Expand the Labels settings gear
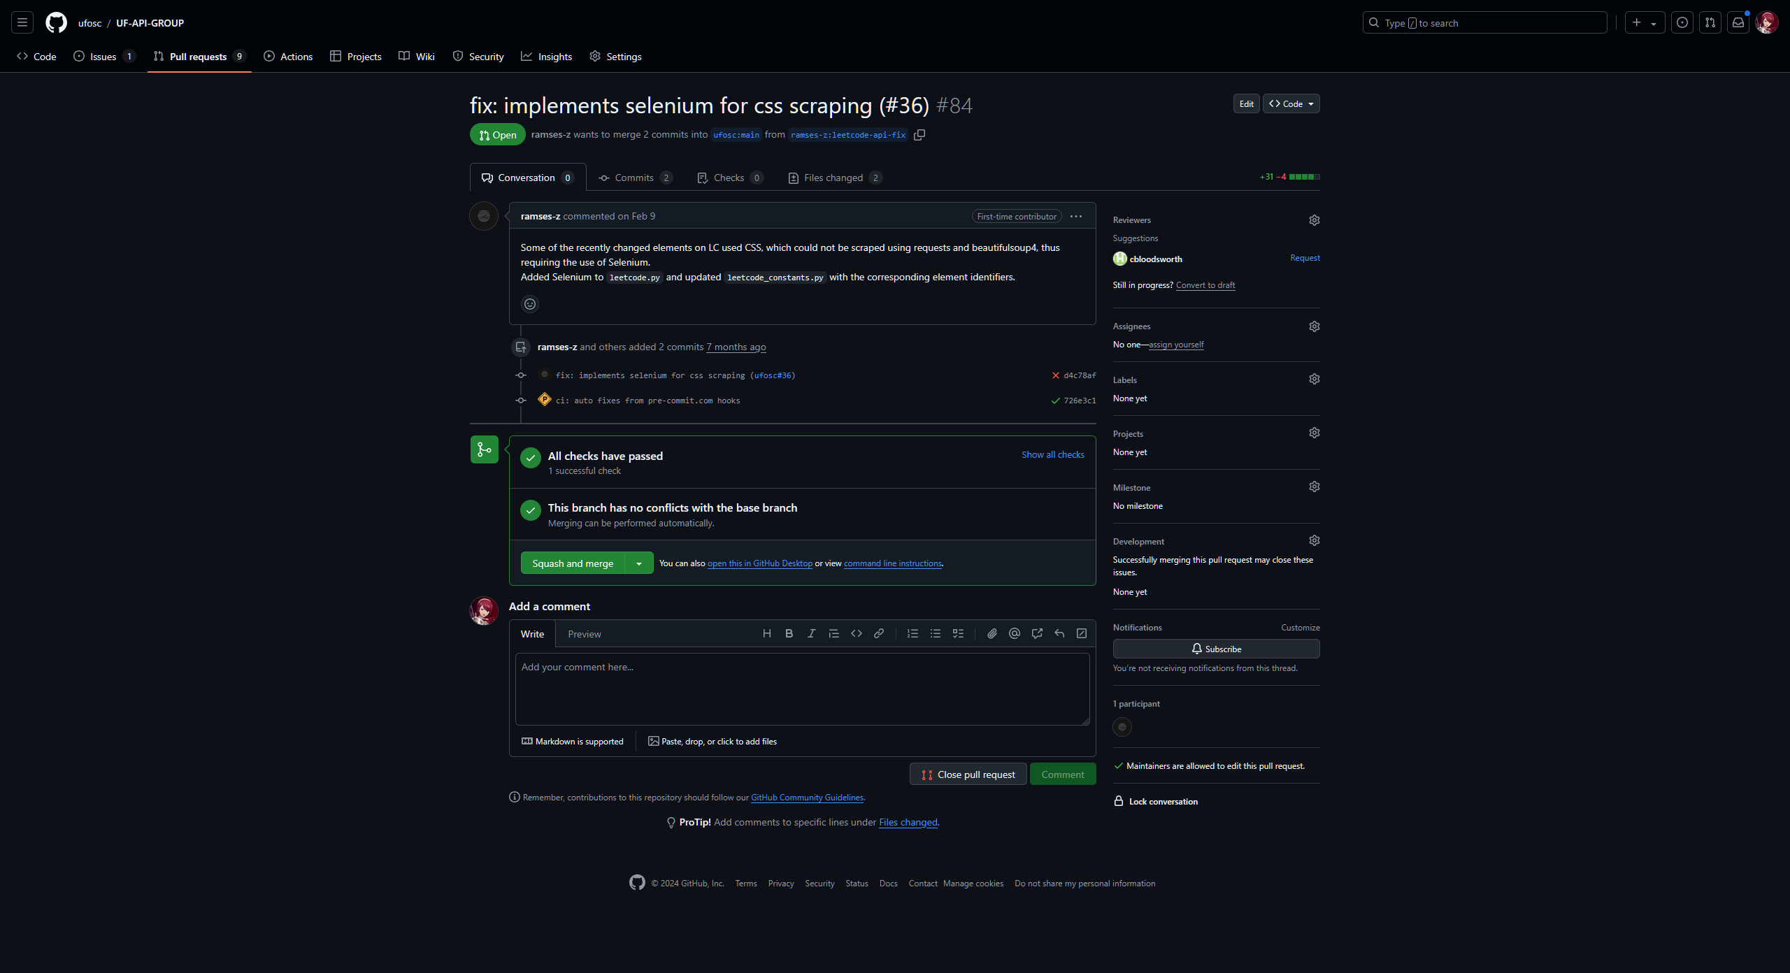Screen dimensions: 1790x973 pos(1315,380)
